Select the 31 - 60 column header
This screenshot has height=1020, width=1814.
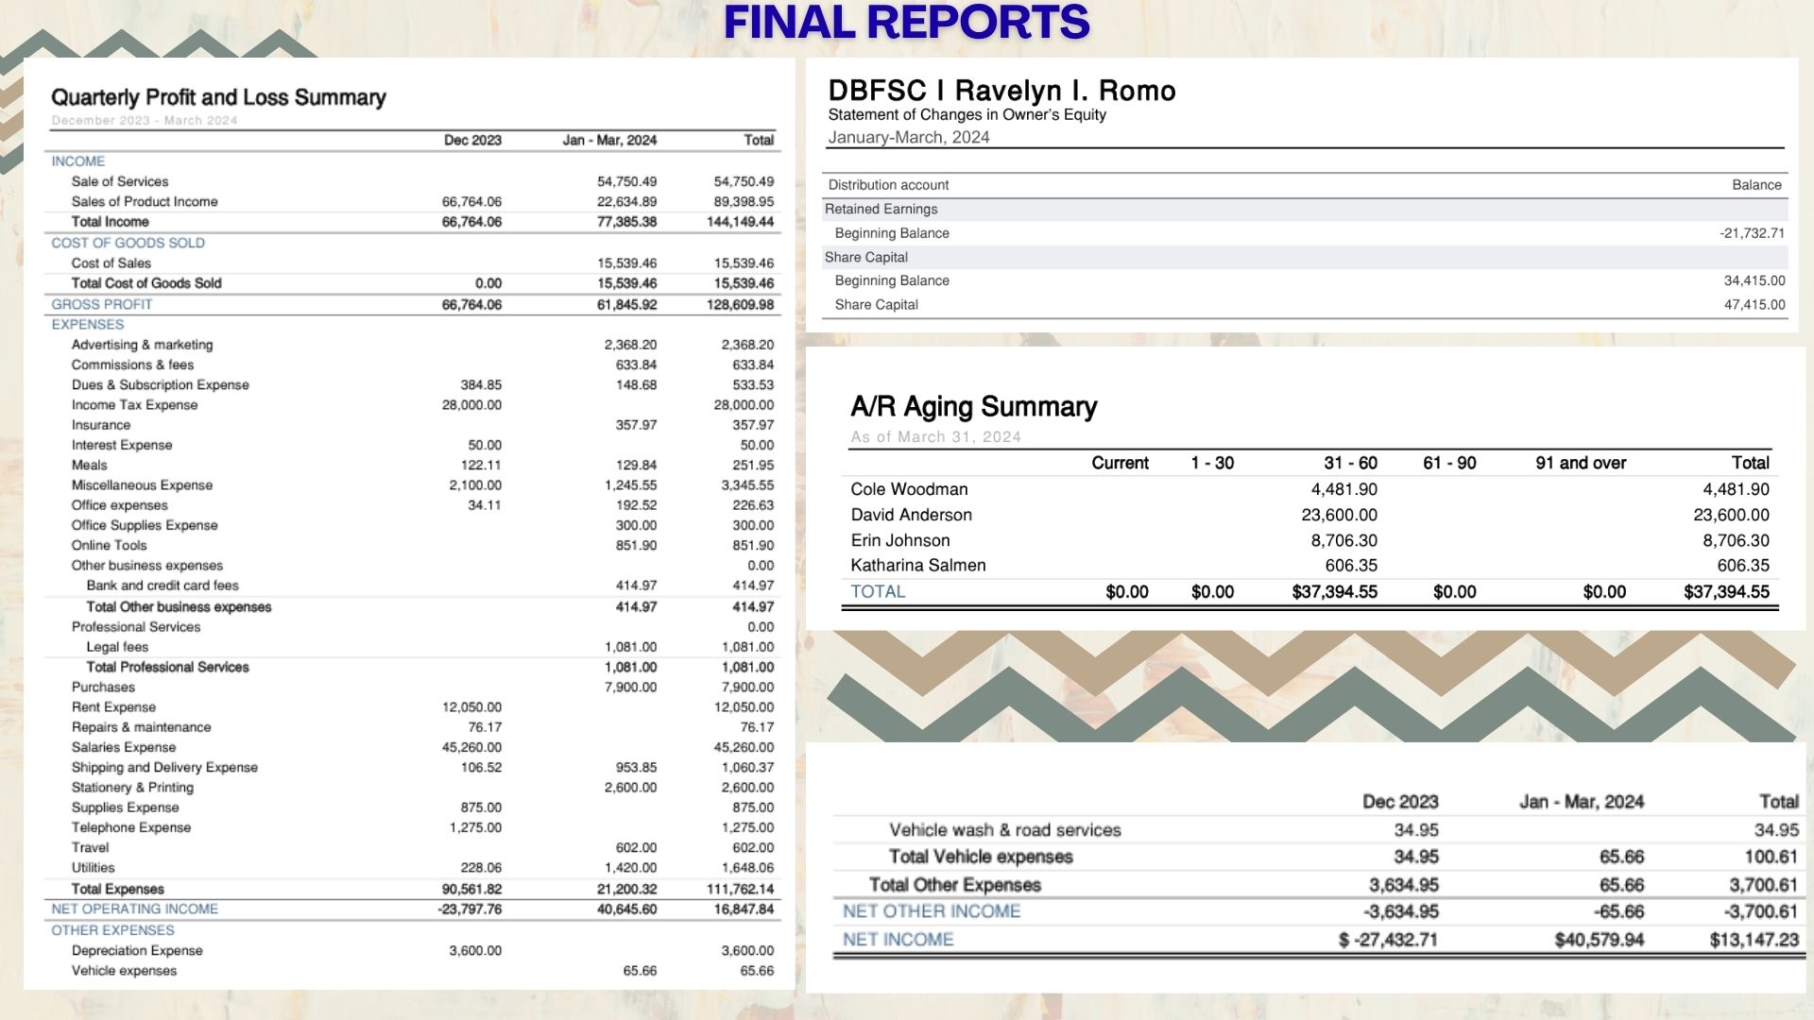pos(1350,463)
